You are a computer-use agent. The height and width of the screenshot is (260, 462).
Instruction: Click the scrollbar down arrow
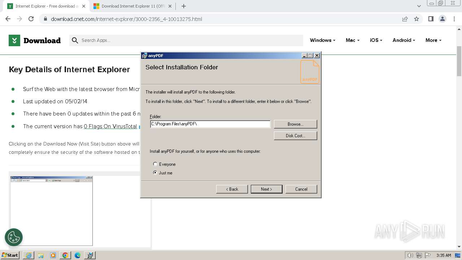pyautogui.click(x=459, y=247)
